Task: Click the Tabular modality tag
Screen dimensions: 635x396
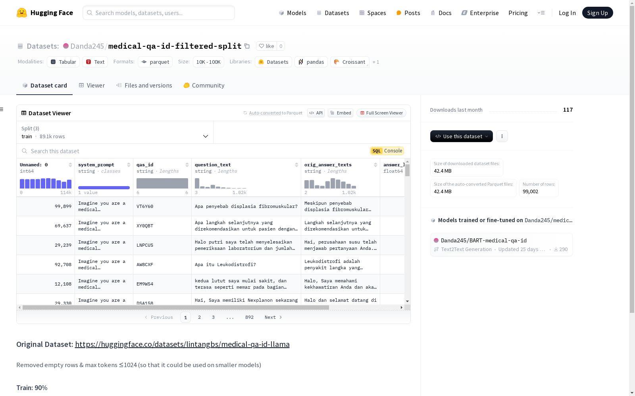Action: click(x=63, y=62)
